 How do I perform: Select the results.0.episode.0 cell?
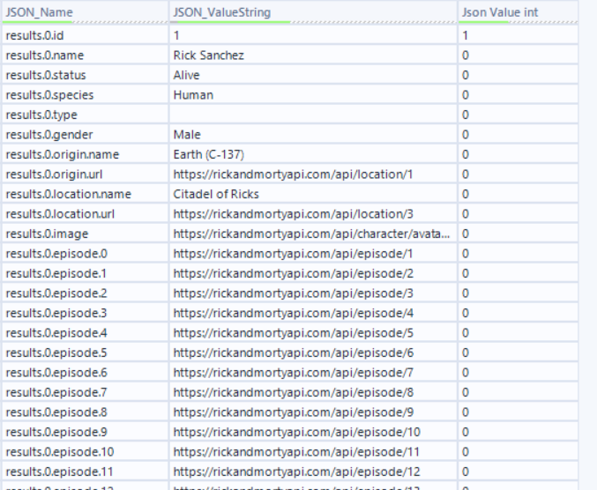(x=86, y=253)
